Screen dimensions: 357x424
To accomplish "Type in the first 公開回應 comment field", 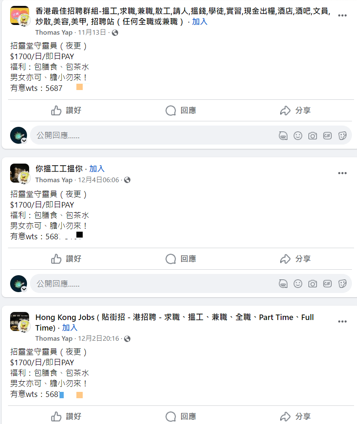I will point(152,136).
